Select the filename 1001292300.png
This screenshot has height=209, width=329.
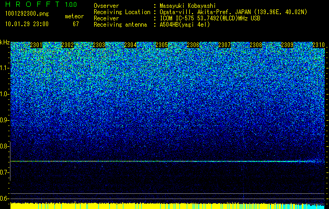(x=27, y=14)
